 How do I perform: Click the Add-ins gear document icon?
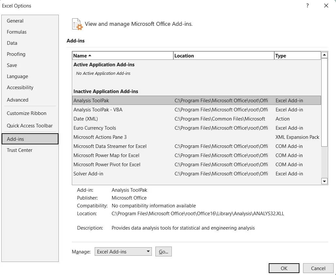click(77, 24)
